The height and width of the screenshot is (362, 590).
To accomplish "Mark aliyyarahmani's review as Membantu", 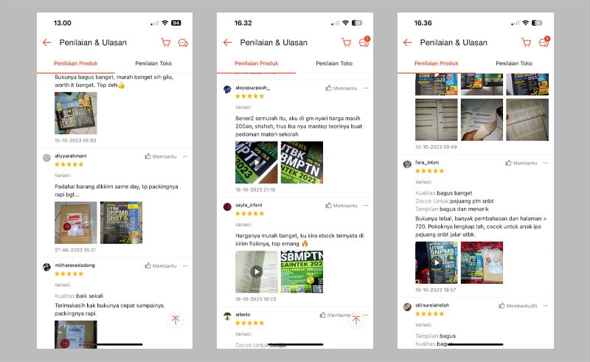I will click(161, 156).
